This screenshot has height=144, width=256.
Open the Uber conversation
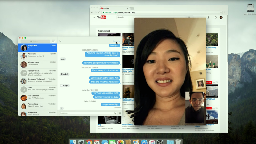click(x=37, y=90)
